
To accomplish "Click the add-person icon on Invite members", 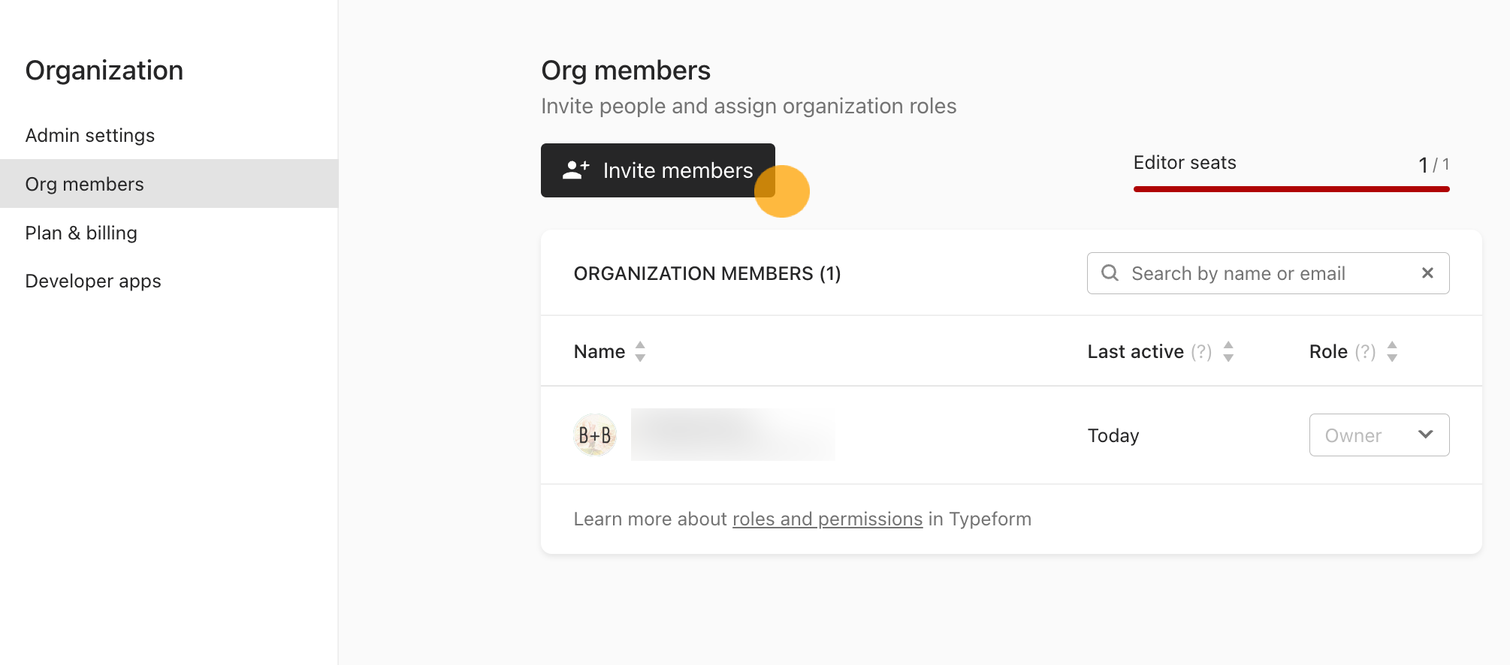I will [x=575, y=170].
